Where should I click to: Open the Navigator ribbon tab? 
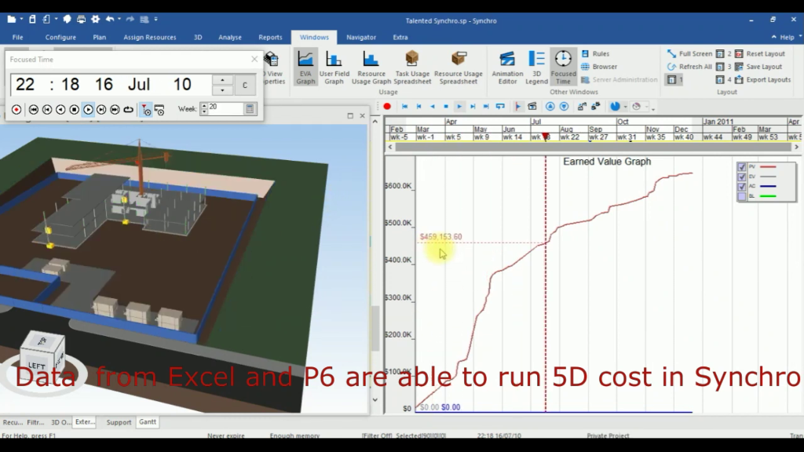point(361,38)
